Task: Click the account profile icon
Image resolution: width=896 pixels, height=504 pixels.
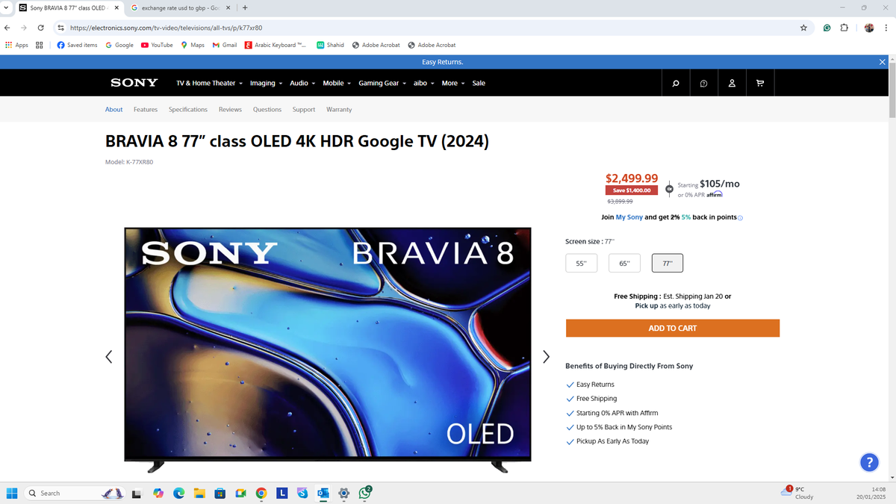Action: (x=732, y=83)
